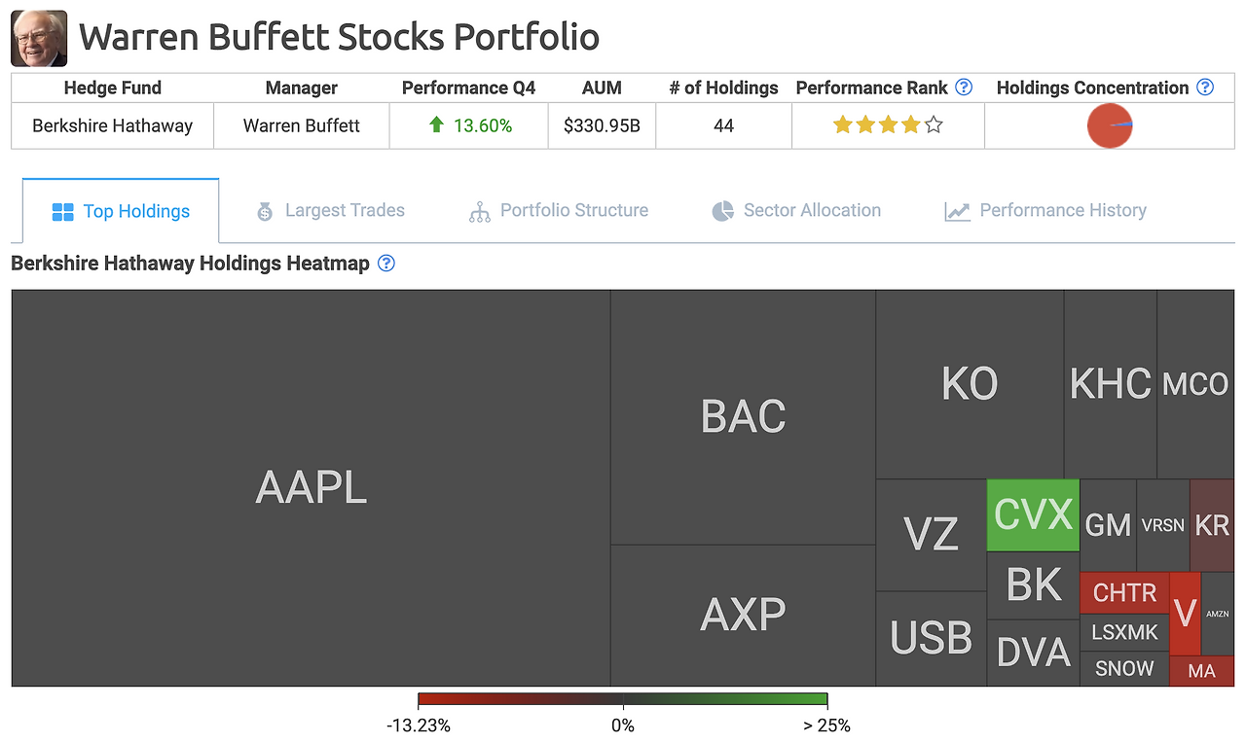This screenshot has height=743, width=1246.
Task: Select the green CVX heatmap tile
Action: (x=1033, y=514)
